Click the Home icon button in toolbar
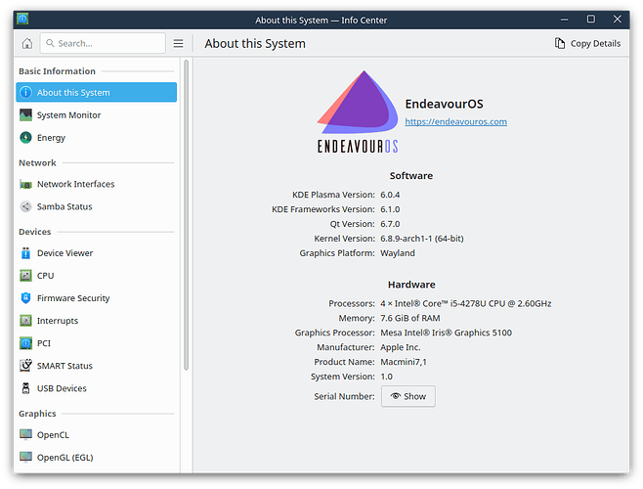Viewport: 643px width, 489px height. pyautogui.click(x=26, y=43)
